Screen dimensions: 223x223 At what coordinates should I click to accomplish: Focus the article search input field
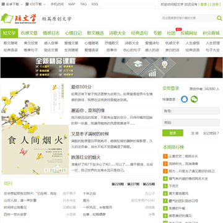tap(188, 18)
